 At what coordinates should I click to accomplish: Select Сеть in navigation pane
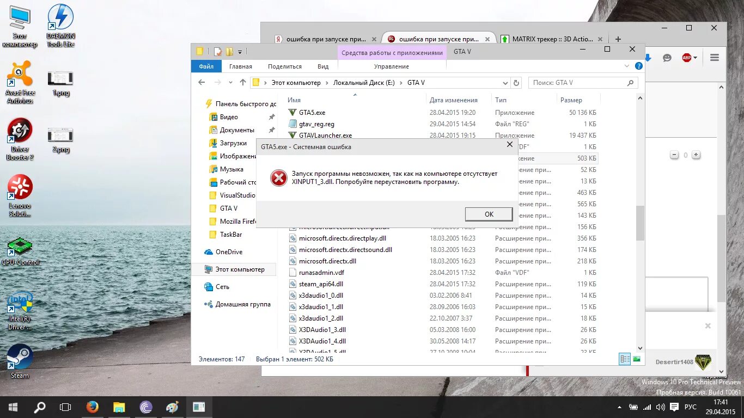coord(222,287)
